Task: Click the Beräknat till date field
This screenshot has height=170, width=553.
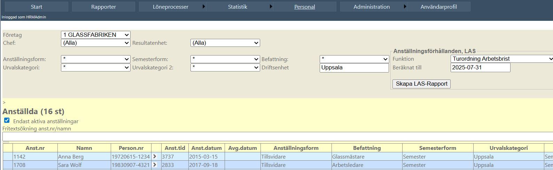Action: (480, 68)
